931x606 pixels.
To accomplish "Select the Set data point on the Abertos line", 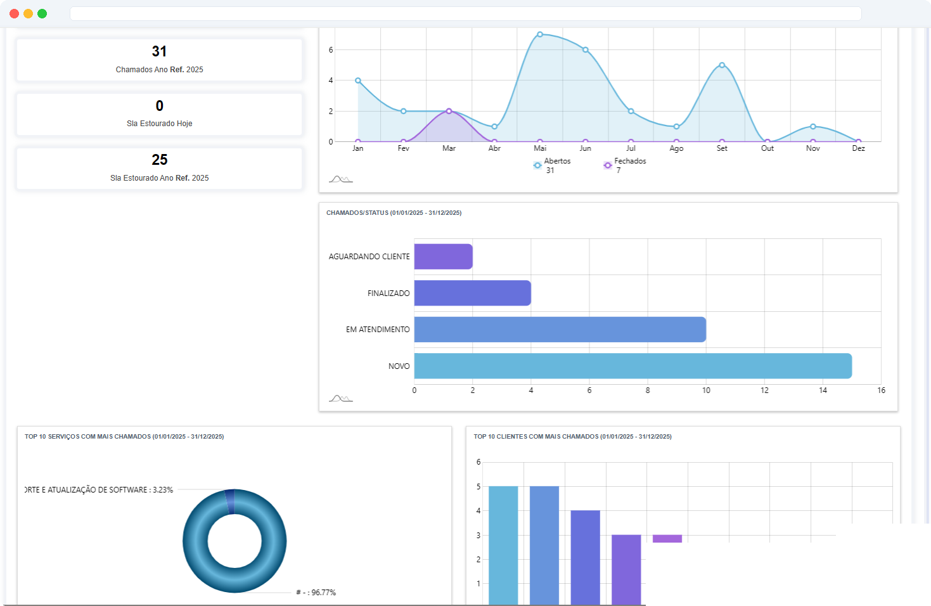I will click(x=722, y=65).
